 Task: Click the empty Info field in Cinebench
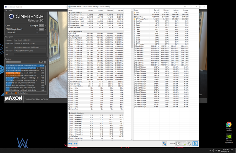click(x=30, y=54)
